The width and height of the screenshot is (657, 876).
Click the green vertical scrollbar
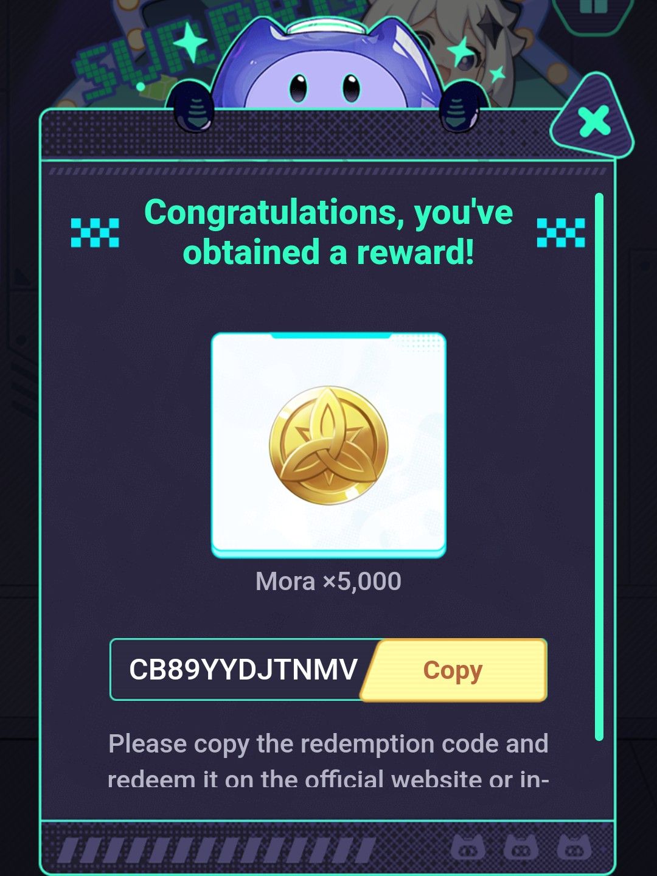click(x=599, y=467)
